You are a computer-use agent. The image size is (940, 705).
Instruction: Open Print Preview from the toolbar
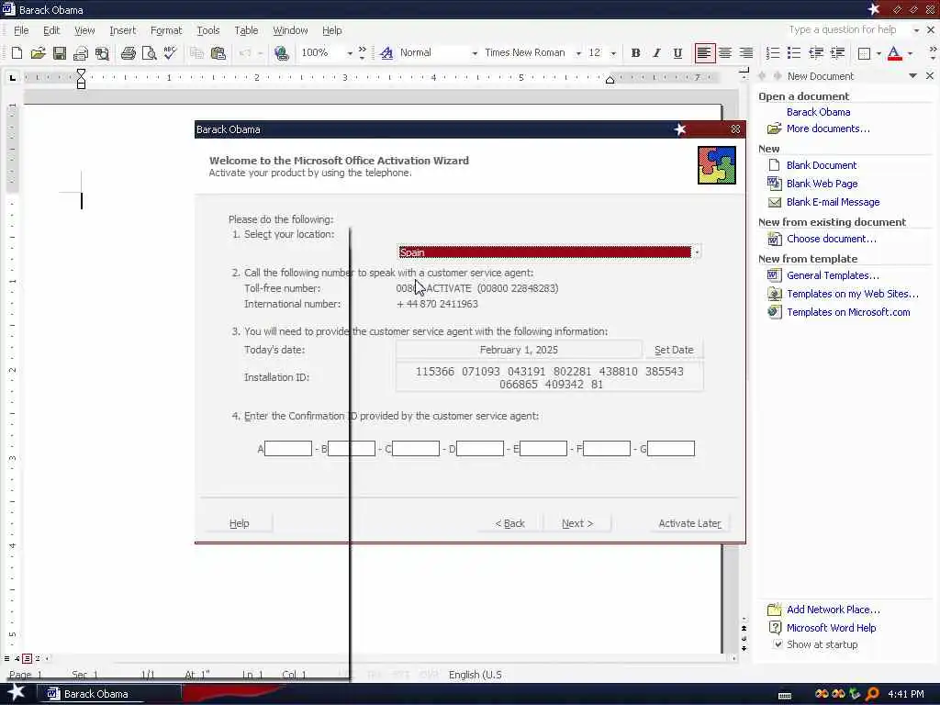pos(150,52)
